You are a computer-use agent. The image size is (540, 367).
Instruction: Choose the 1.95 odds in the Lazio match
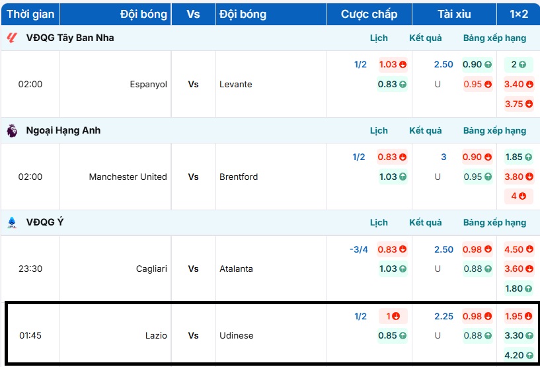(x=514, y=316)
